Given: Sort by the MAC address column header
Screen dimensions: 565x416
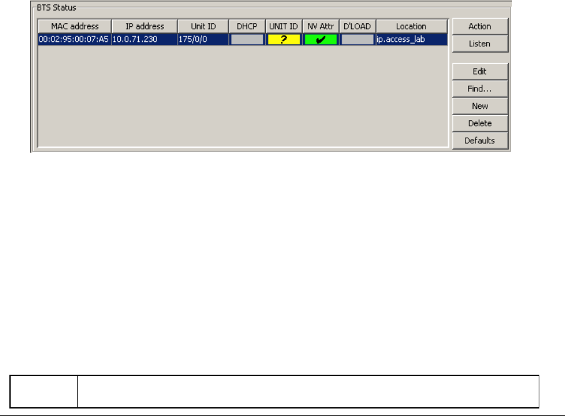Looking at the screenshot, I should (74, 26).
